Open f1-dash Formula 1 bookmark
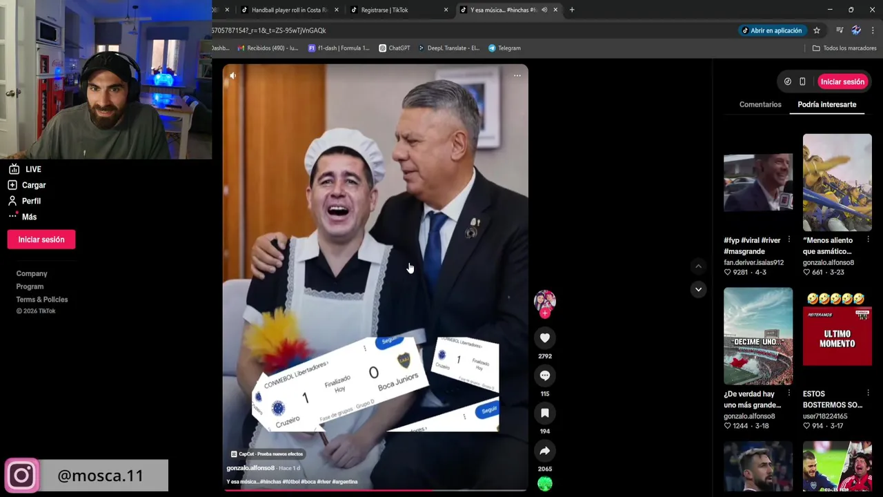 339,48
